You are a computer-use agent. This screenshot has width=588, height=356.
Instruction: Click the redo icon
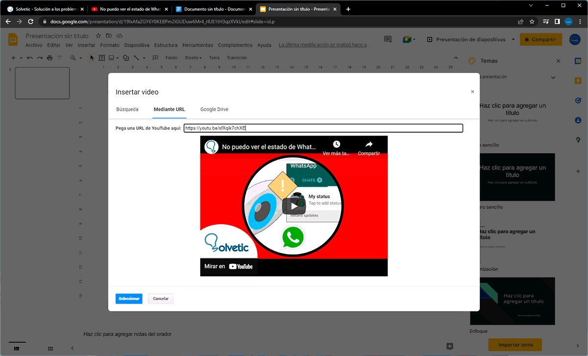pyautogui.click(x=40, y=58)
